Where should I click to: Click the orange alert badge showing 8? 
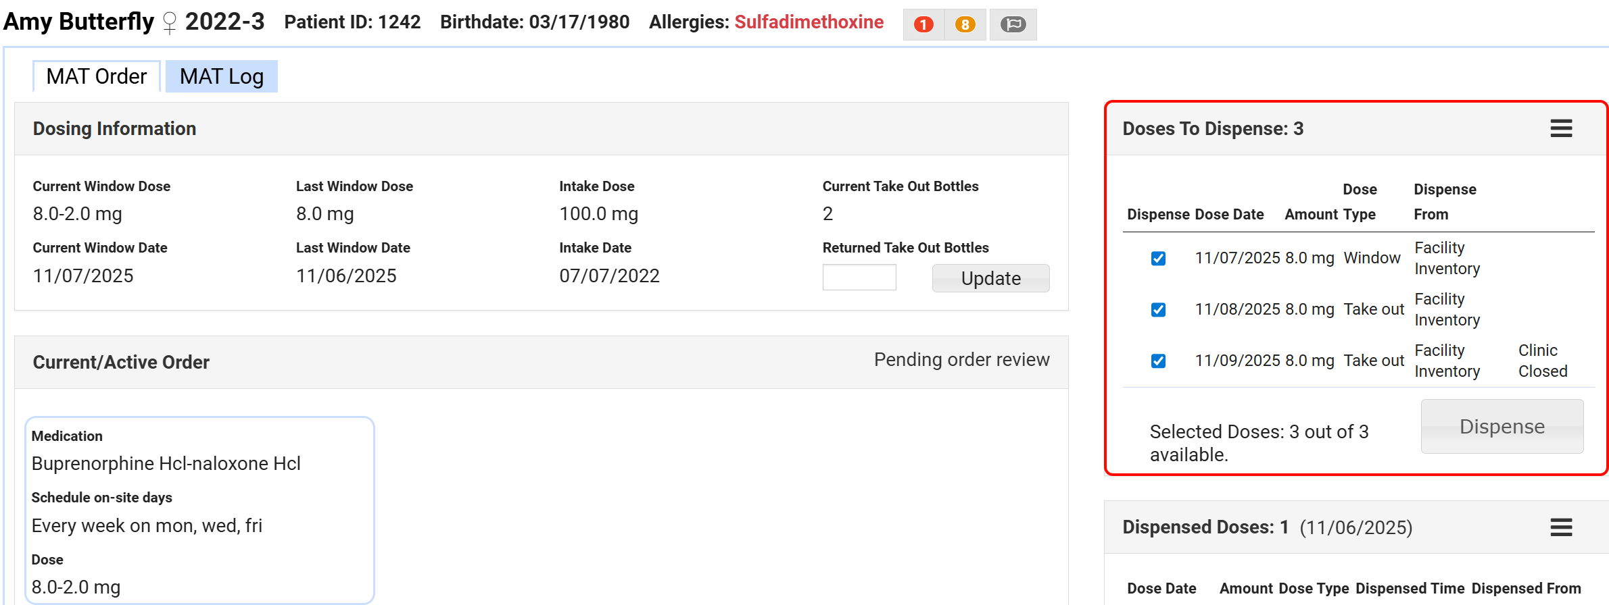coord(965,25)
